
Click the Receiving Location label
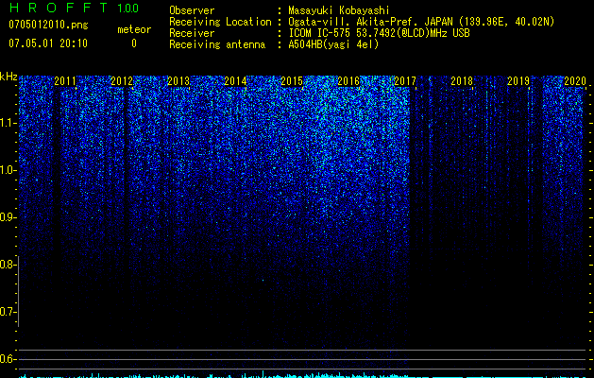(x=220, y=22)
